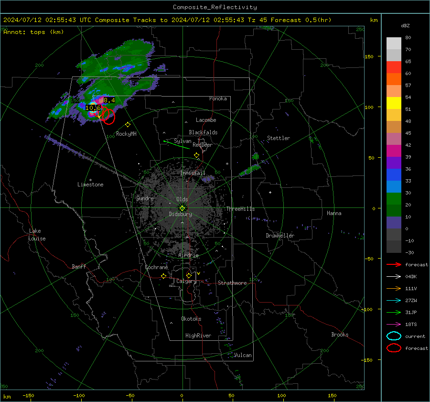This screenshot has width=430, height=402.
Task: Click the yellow diamond radar site at Didsbury
Action: pos(182,208)
